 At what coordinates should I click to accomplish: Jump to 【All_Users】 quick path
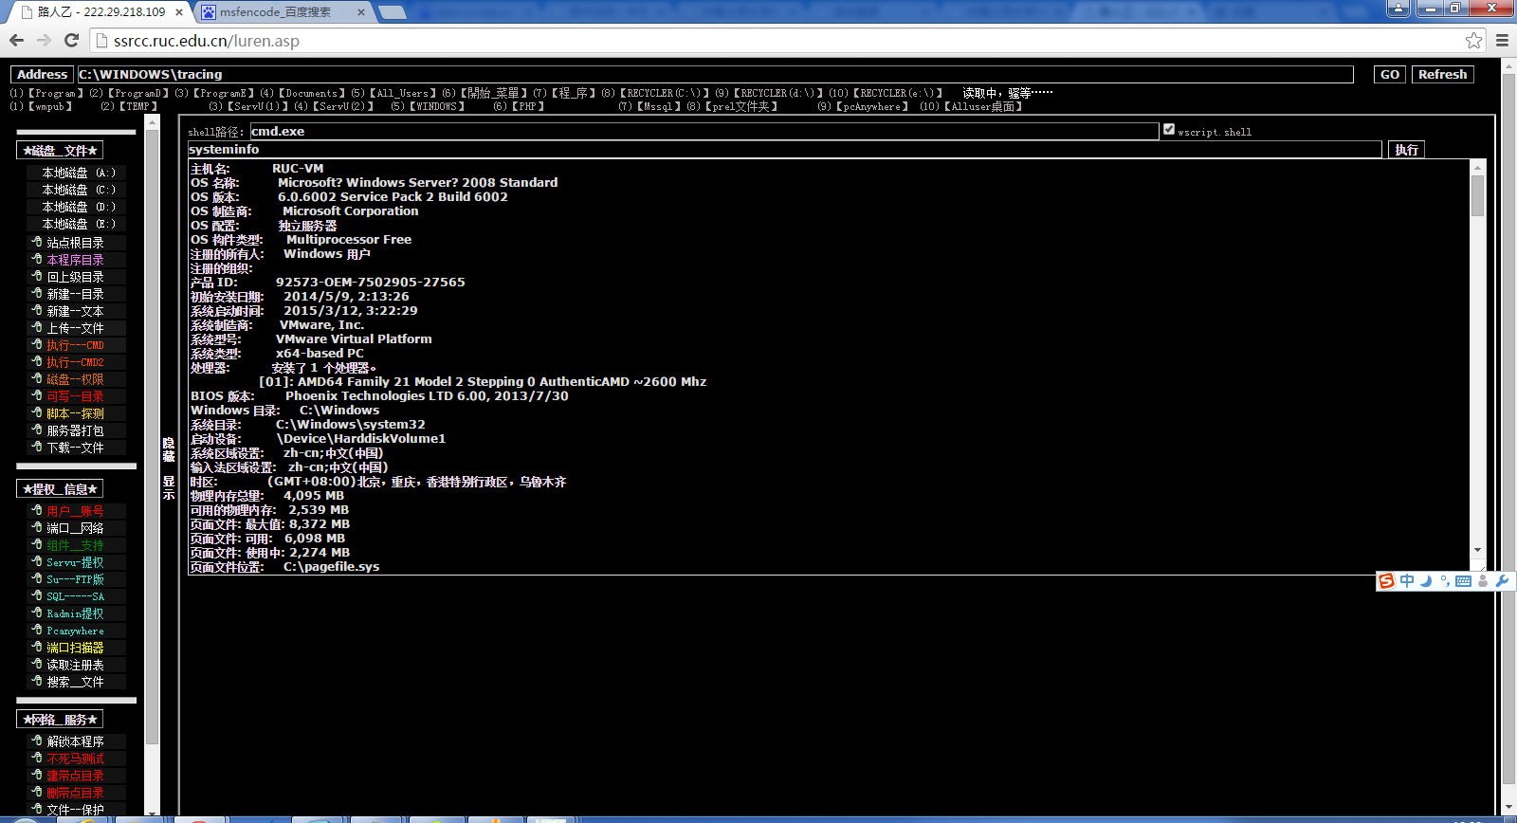pos(402,93)
